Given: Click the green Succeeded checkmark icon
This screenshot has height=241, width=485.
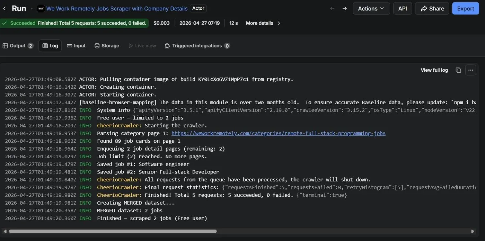Looking at the screenshot, I should pyautogui.click(x=5, y=23).
